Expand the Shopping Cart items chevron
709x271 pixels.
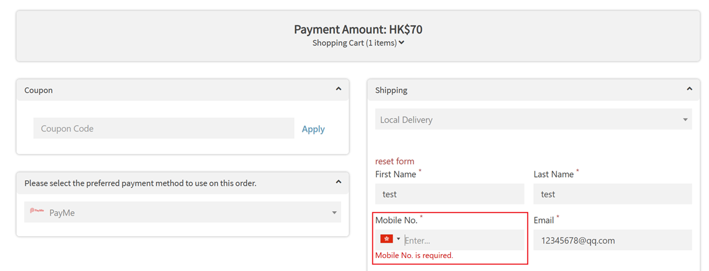[x=402, y=43]
